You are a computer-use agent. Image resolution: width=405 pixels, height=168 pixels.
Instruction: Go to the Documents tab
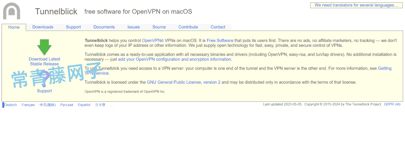104,27
